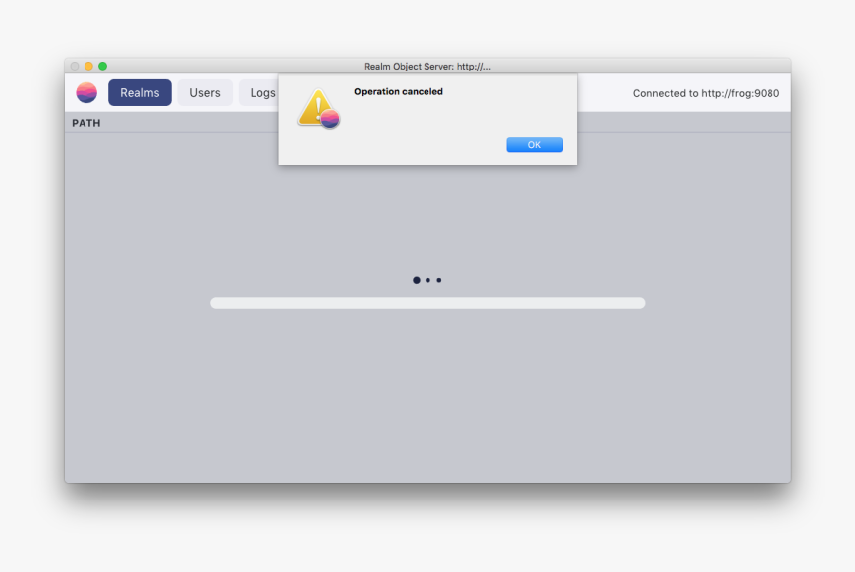
Task: Click the 'Connected to http://frog:9080' status text
Action: coord(706,93)
